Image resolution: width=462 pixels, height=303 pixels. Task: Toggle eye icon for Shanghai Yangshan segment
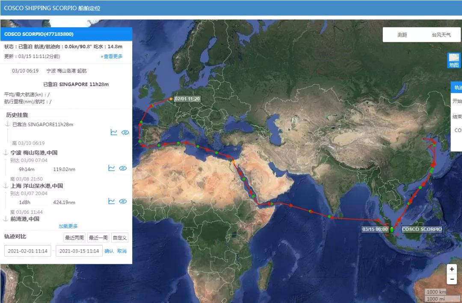click(x=123, y=201)
